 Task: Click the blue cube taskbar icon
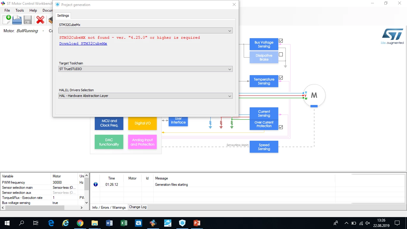[x=182, y=223]
